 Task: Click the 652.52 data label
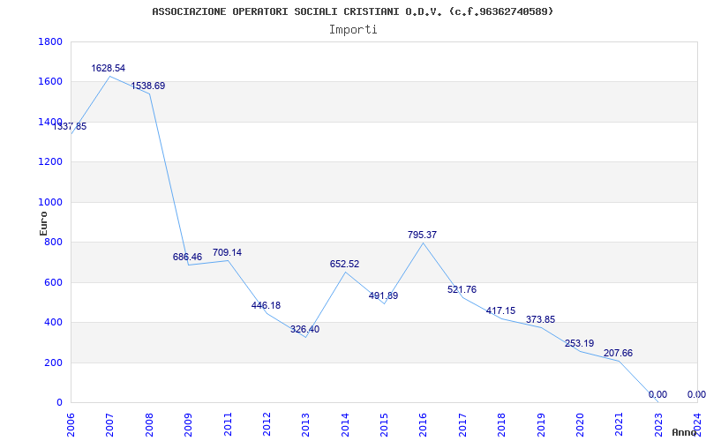[x=344, y=264]
